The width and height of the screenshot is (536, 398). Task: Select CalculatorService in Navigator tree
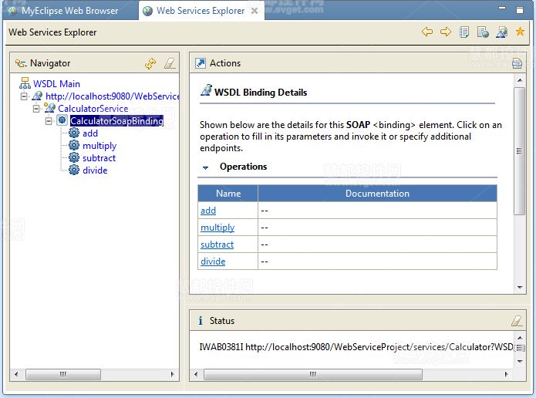pyautogui.click(x=93, y=109)
